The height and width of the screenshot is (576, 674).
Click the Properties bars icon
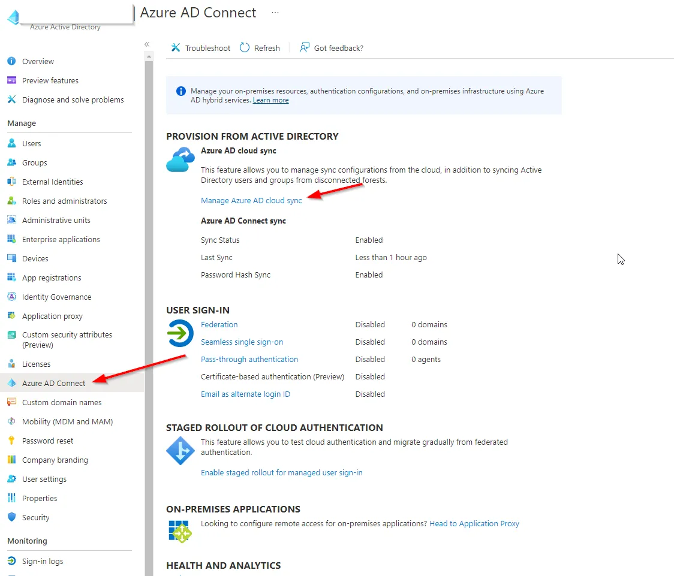11,498
